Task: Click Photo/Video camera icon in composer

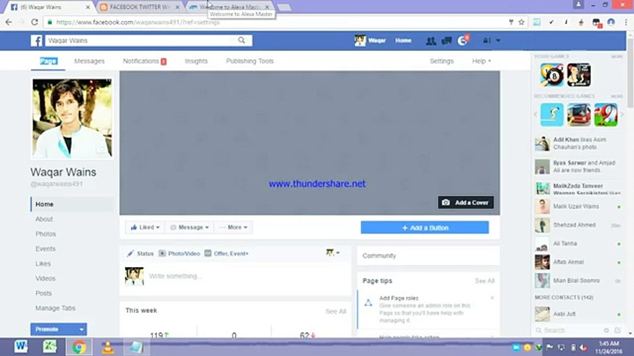Action: pyautogui.click(x=162, y=253)
